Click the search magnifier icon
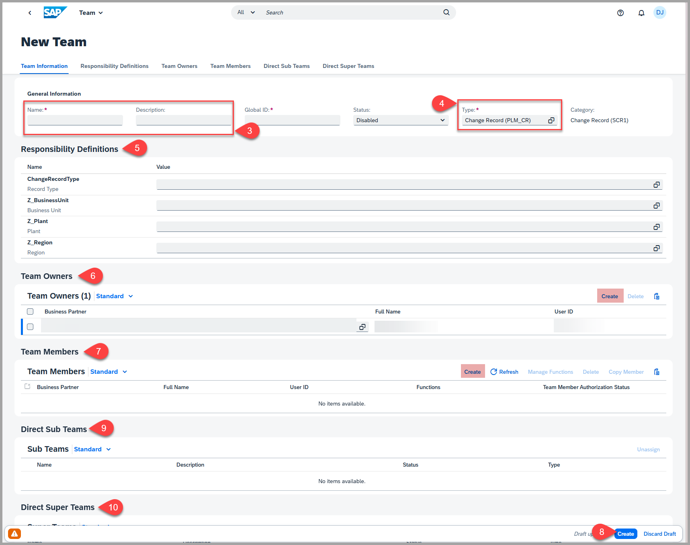This screenshot has height=545, width=690. click(x=446, y=12)
